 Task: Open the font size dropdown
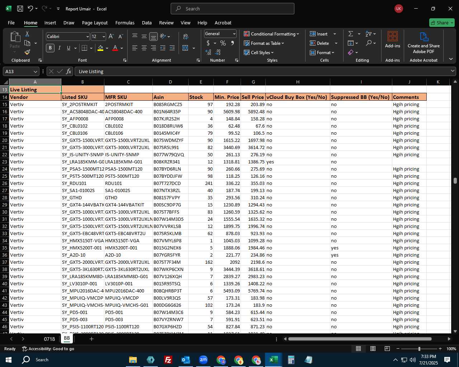pyautogui.click(x=104, y=37)
